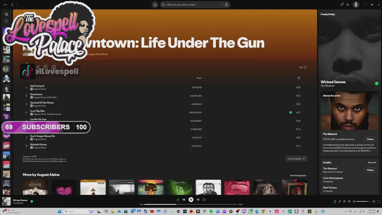Follow The Weeknd in About the artist
382x215 pixels.
[370, 139]
